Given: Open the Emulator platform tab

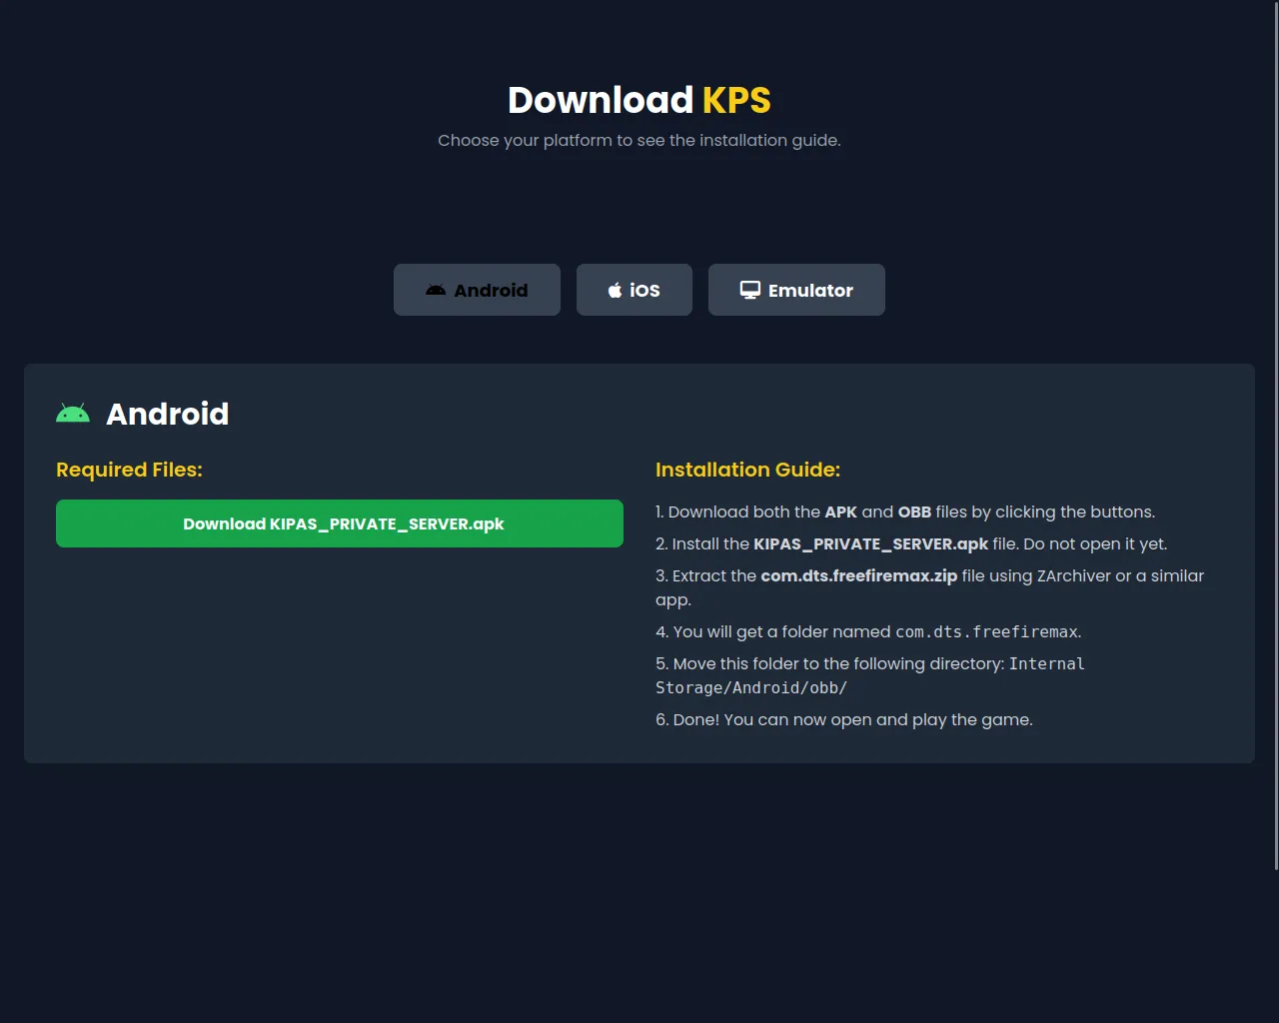Looking at the screenshot, I should (796, 290).
